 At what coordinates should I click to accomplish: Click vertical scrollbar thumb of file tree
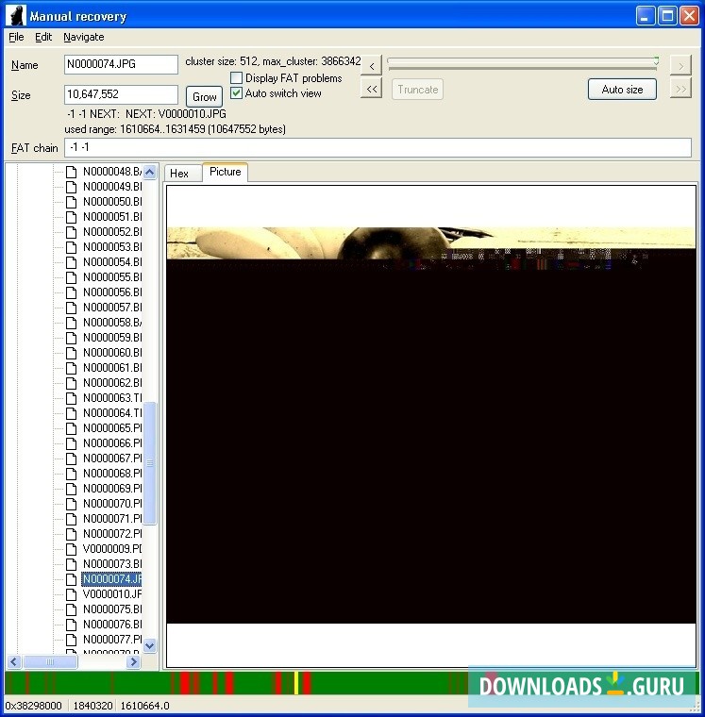point(150,463)
